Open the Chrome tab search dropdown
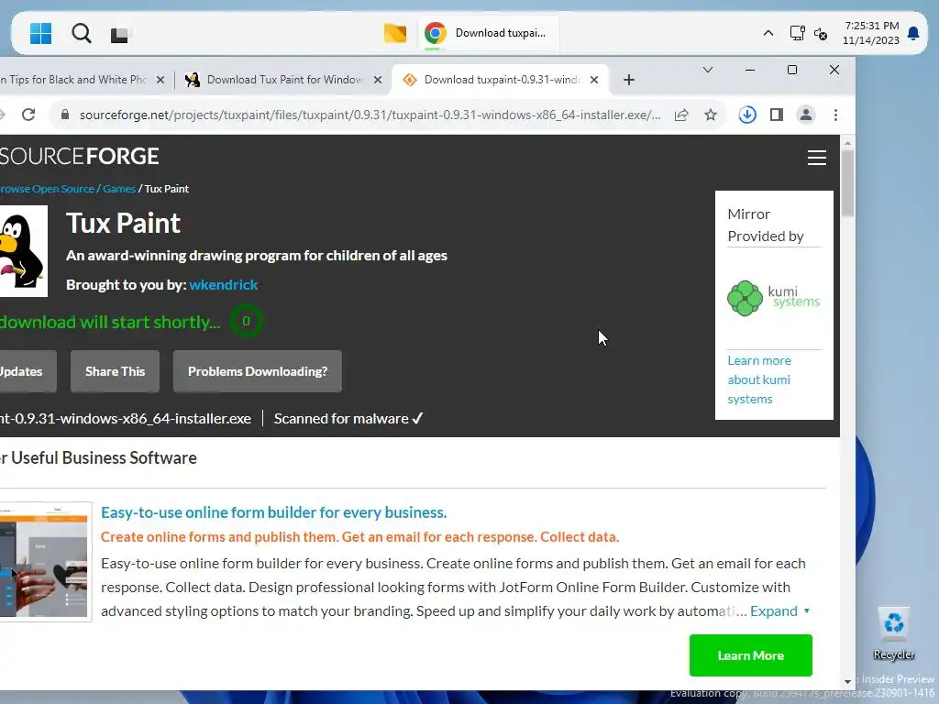The image size is (939, 704). (707, 70)
